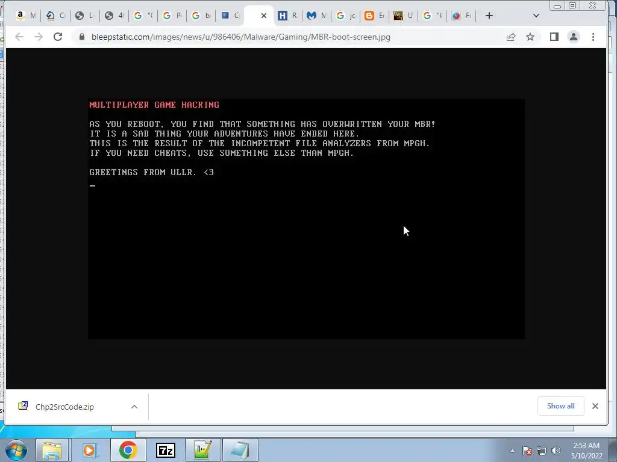Share this page icon
Image resolution: width=617 pixels, height=462 pixels.
point(511,37)
